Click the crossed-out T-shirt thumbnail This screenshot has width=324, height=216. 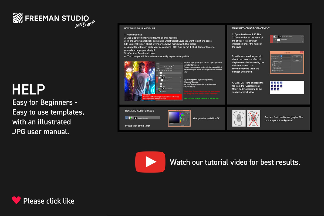[x=253, y=119]
